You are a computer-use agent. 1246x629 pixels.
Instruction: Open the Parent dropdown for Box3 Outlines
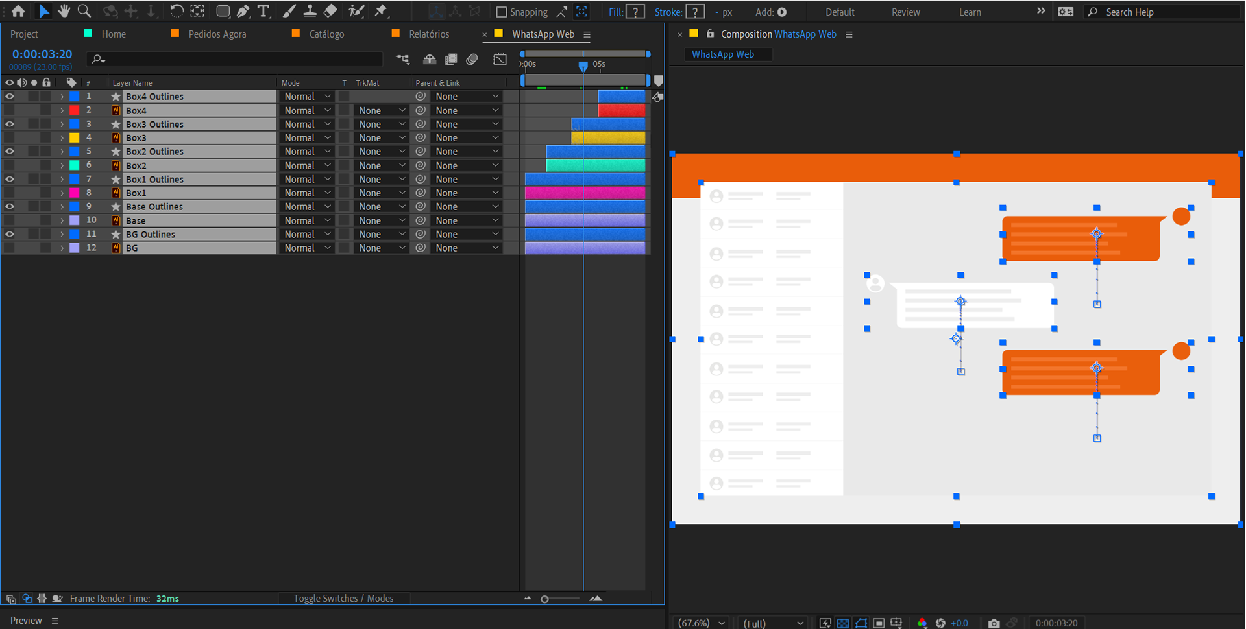[x=467, y=124]
